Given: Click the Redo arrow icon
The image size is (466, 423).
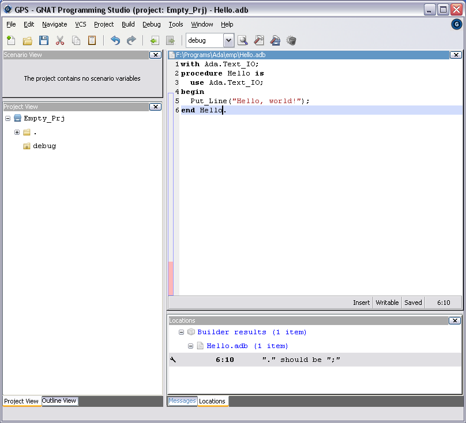Looking at the screenshot, I should pyautogui.click(x=131, y=40).
